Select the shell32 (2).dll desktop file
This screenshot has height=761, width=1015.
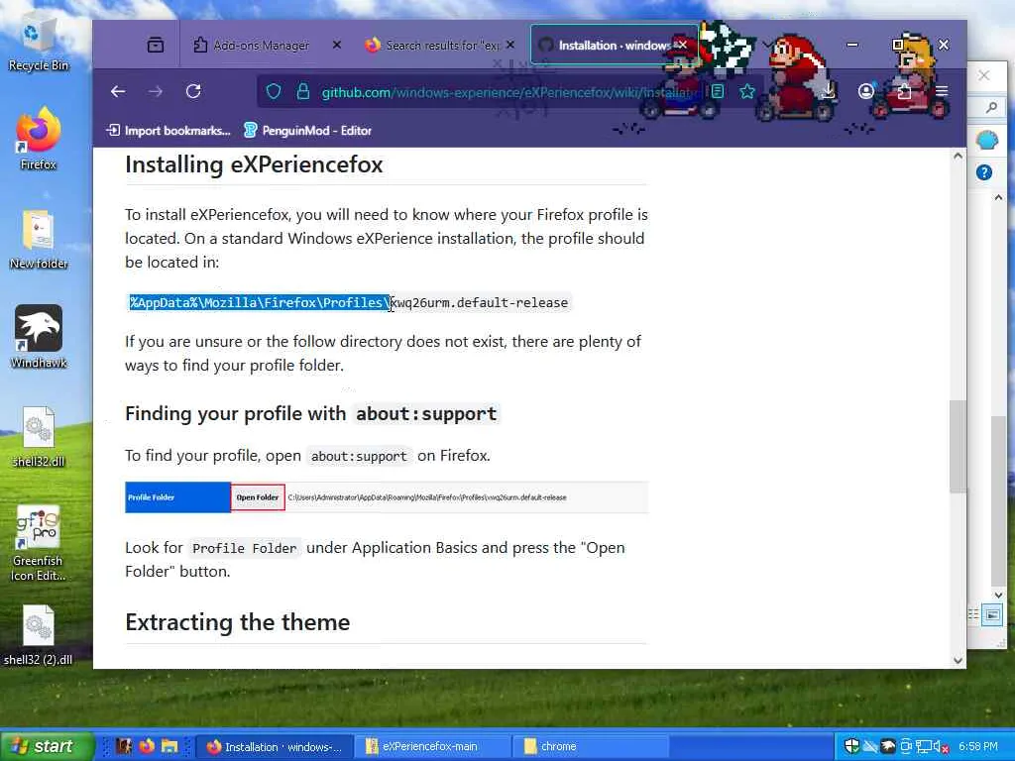[39, 635]
